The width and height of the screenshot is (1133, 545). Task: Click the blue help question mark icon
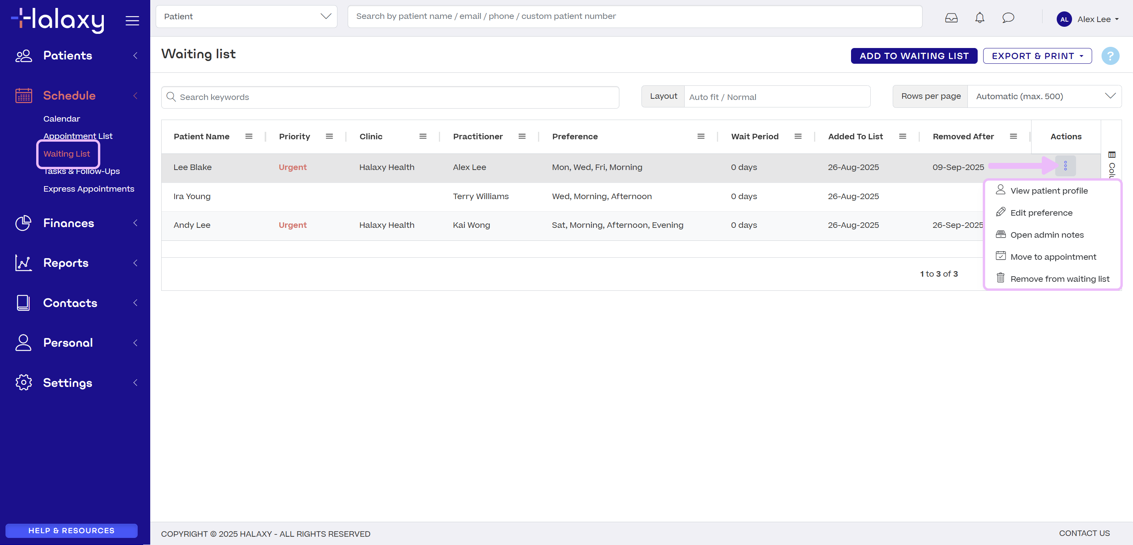point(1110,55)
